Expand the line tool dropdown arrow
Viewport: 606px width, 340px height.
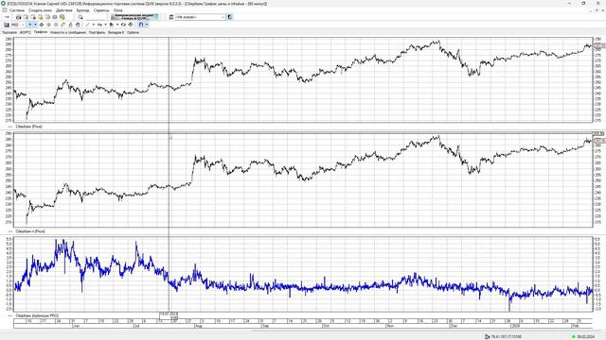(x=94, y=25)
